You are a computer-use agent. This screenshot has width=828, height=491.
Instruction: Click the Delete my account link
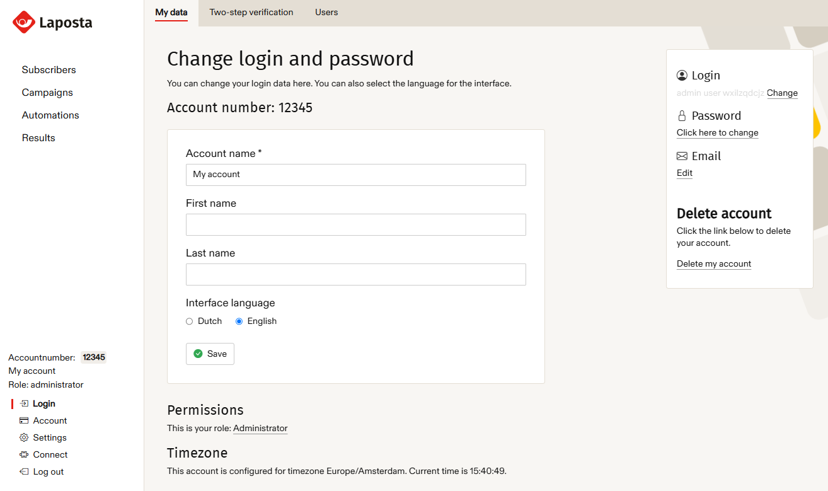click(714, 263)
